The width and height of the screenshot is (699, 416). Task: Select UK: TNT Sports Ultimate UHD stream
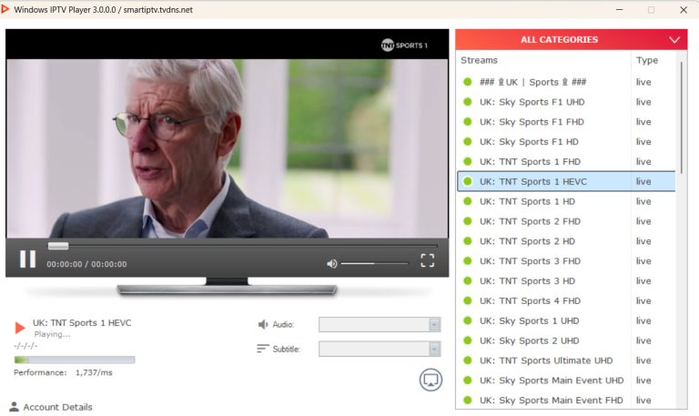point(566,360)
